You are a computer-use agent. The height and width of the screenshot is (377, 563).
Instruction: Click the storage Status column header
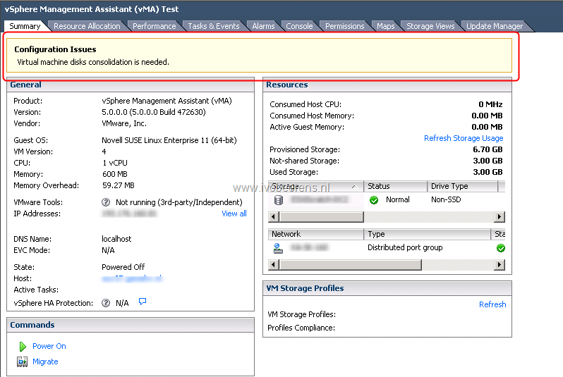(395, 186)
